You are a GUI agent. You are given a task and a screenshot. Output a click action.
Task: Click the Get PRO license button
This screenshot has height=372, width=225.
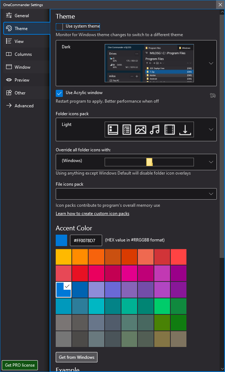[20, 365]
